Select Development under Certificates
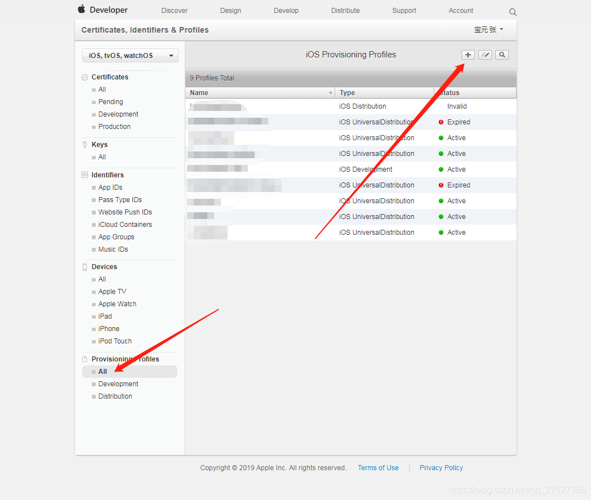This screenshot has height=500, width=591. pyautogui.click(x=118, y=114)
